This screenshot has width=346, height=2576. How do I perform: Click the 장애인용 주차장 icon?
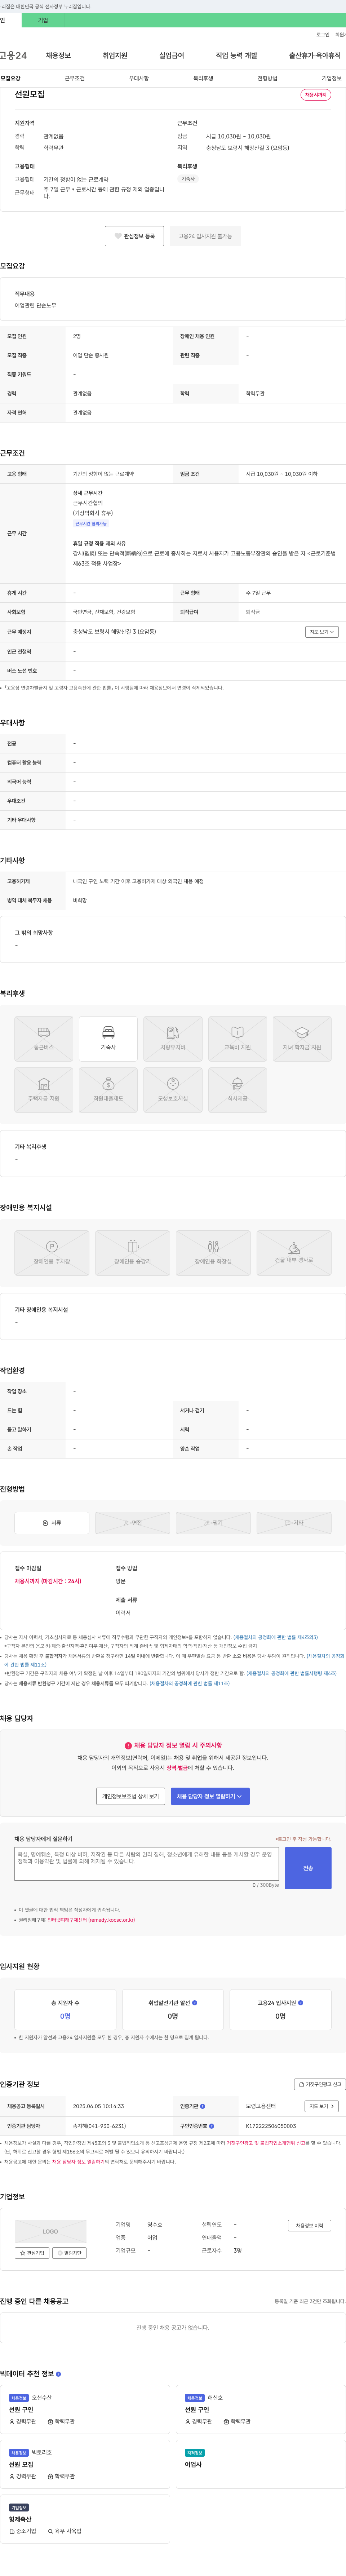click(52, 1253)
